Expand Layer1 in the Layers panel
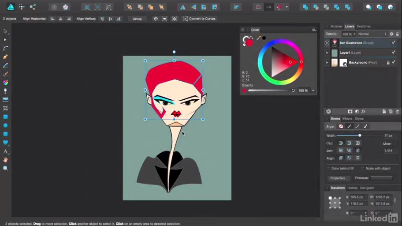Image resolution: width=402 pixels, height=226 pixels. [327, 53]
